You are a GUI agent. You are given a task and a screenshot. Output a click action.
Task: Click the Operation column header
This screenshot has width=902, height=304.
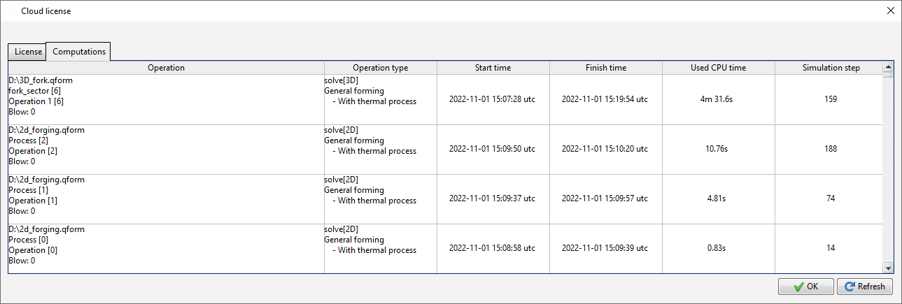(166, 68)
